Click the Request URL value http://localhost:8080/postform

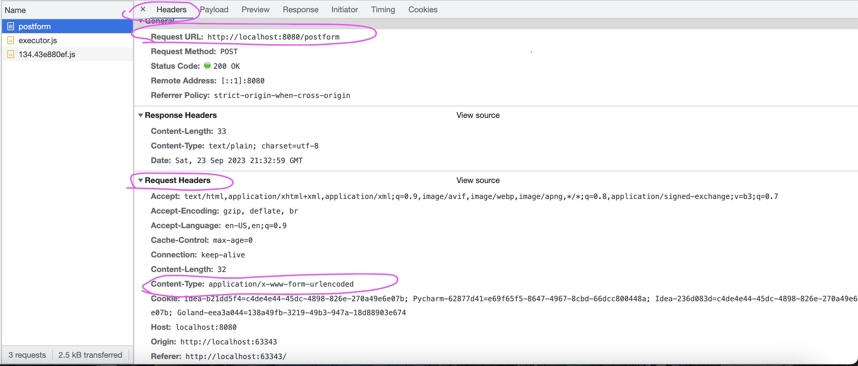273,37
